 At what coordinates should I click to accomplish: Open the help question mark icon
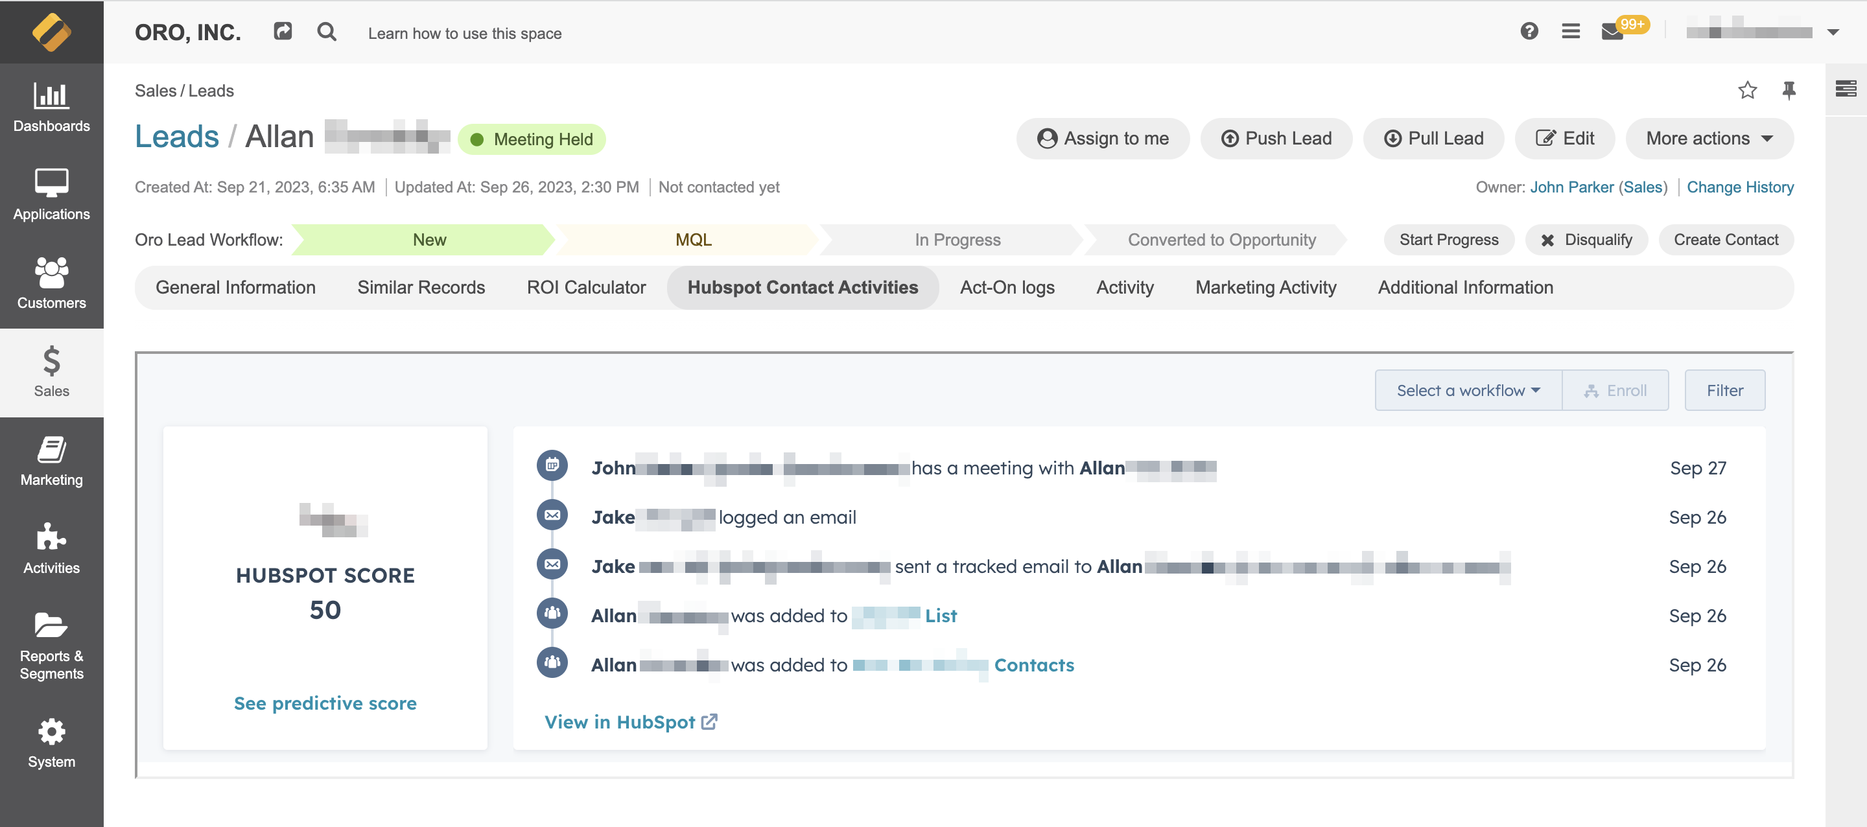1529,31
